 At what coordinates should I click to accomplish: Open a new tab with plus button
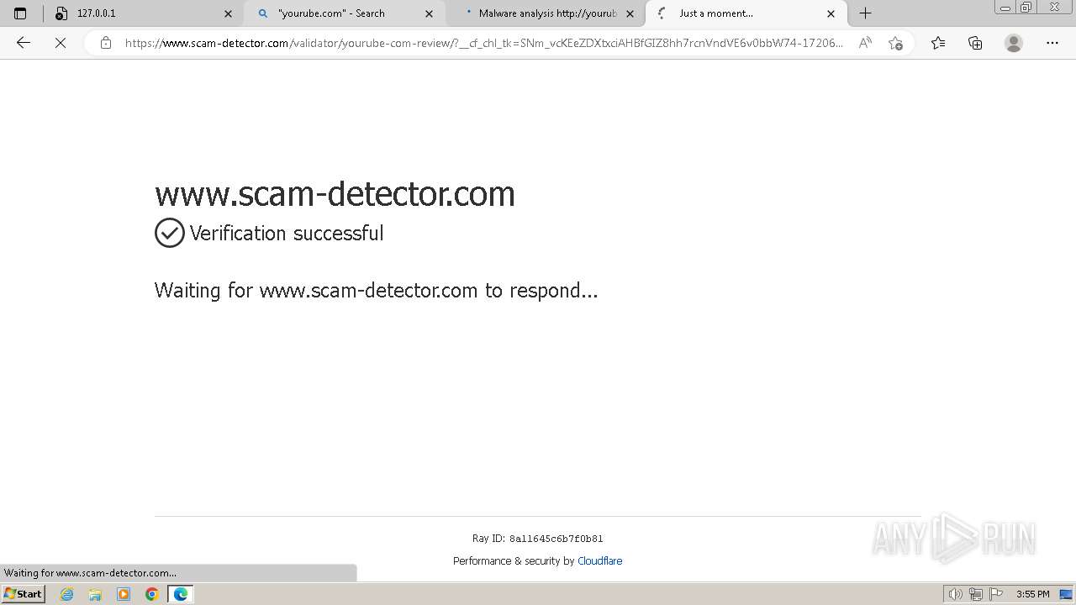[865, 13]
